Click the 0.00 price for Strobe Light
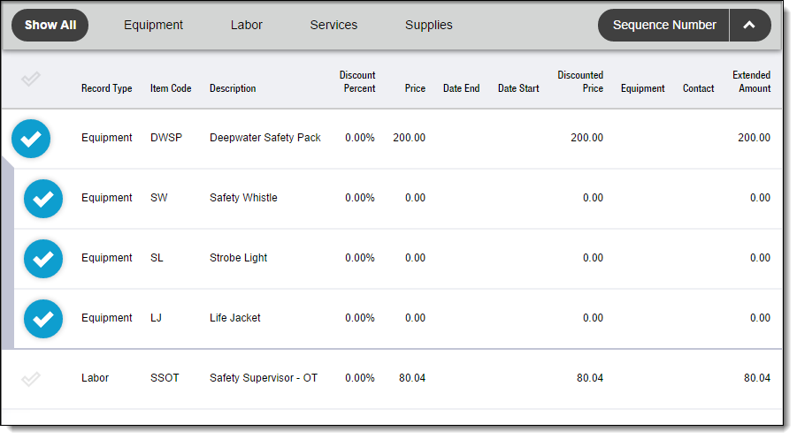Image resolution: width=797 pixels, height=439 pixels. click(x=415, y=258)
